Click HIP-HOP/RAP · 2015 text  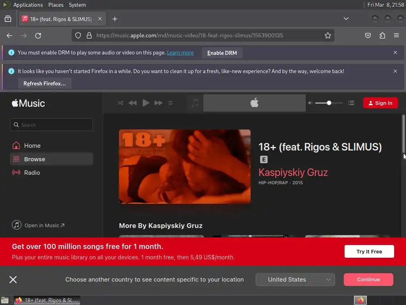280,183
